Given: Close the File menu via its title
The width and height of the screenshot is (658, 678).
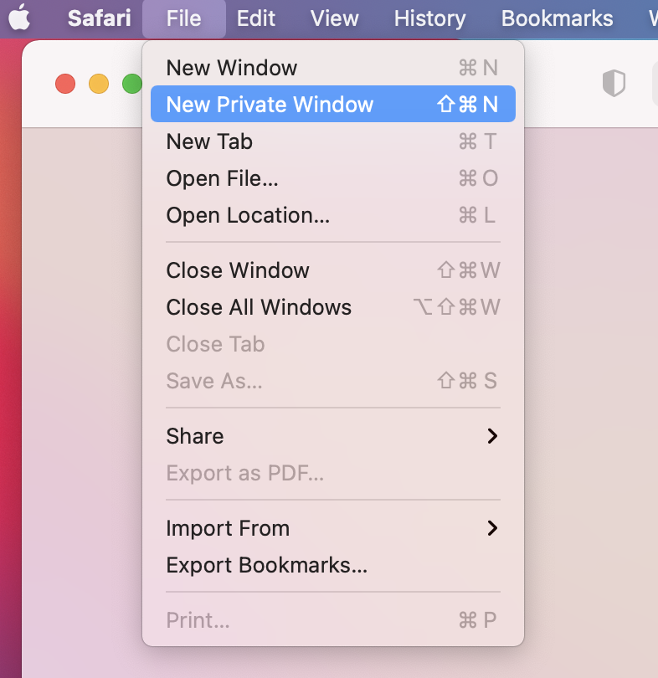Looking at the screenshot, I should point(183,18).
